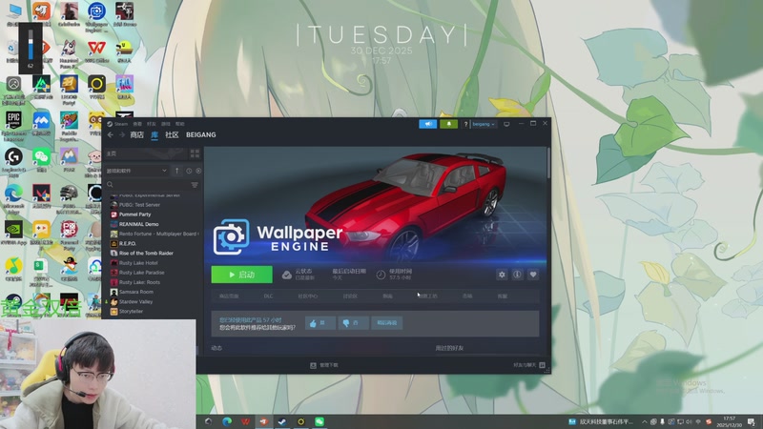Open the 库 library tab
This screenshot has width=763, height=429.
click(155, 134)
